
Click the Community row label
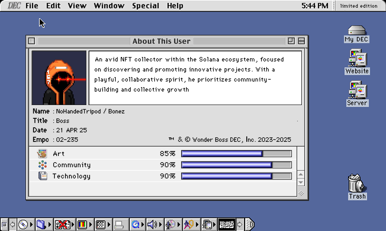(x=72, y=165)
